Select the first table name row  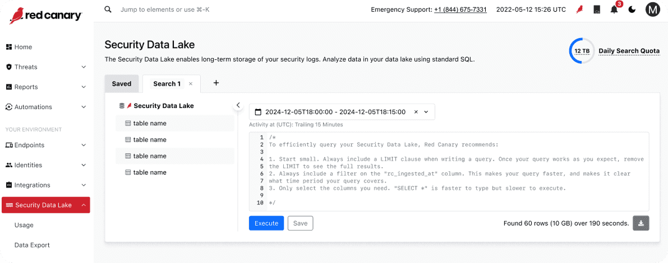(174, 123)
